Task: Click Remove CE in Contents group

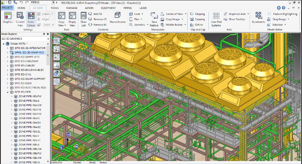Action: tap(97, 19)
